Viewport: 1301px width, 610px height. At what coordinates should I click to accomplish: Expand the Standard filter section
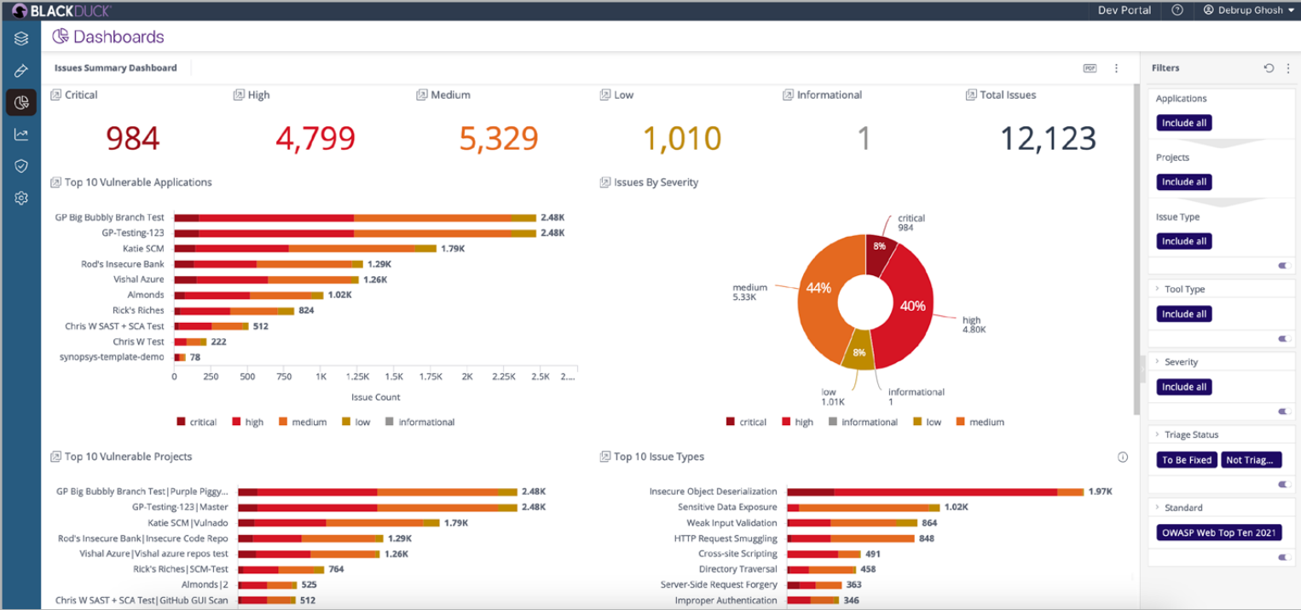click(1156, 508)
